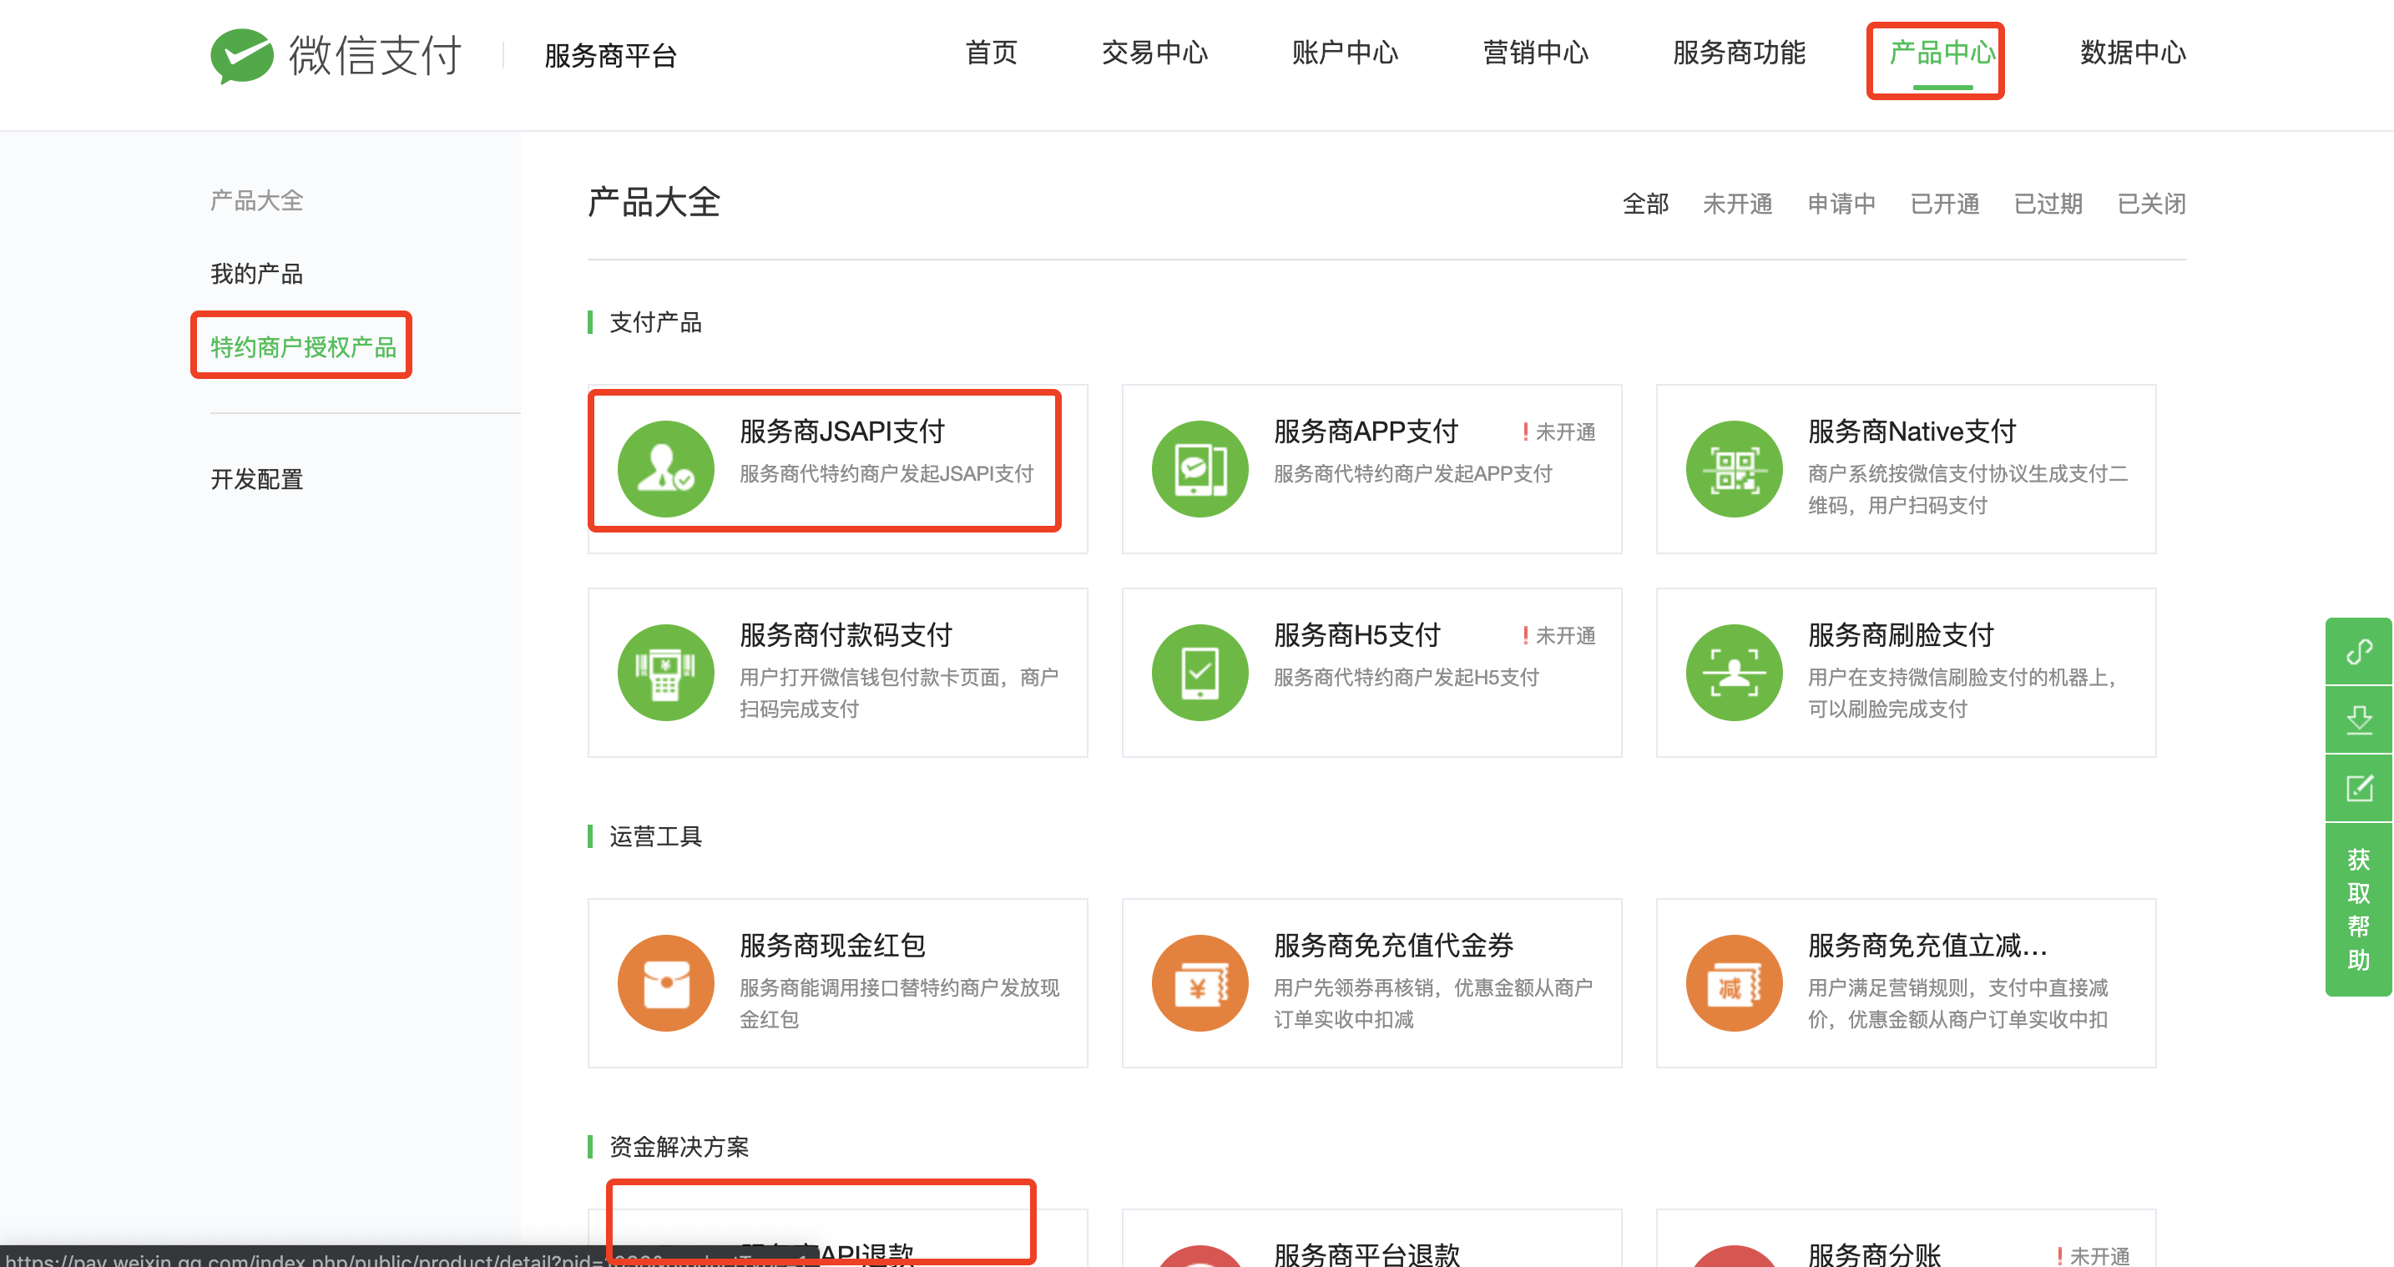
Task: Click the JSAPI payment green person icon
Action: [665, 469]
